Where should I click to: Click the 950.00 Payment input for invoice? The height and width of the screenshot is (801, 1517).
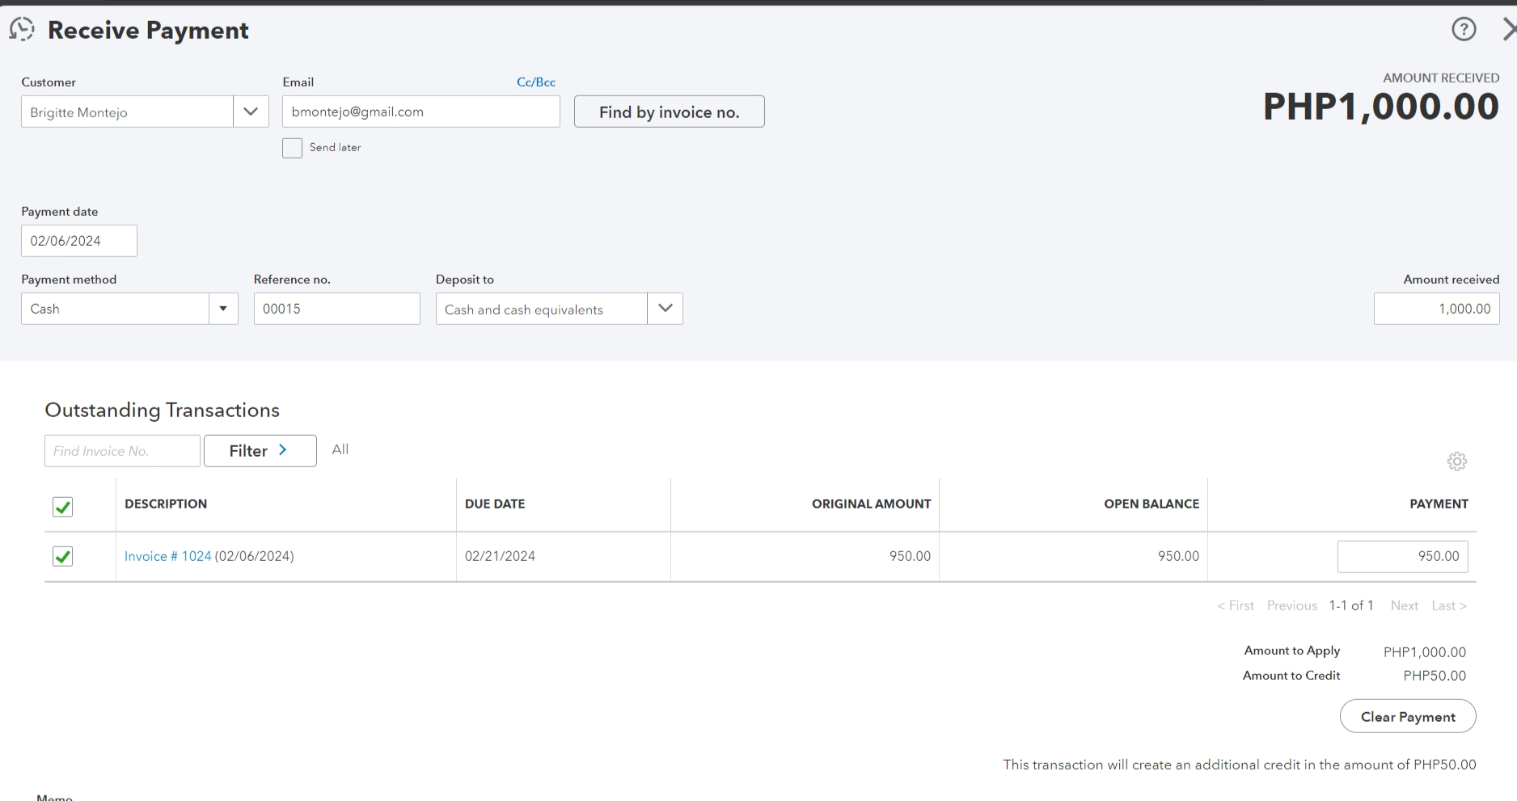tap(1402, 556)
